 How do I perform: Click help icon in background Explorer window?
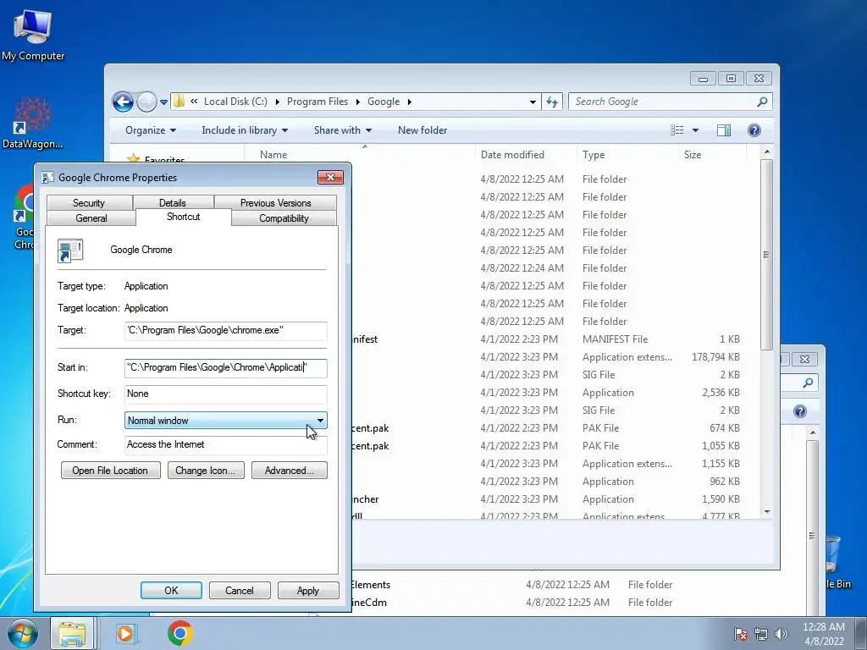coord(799,411)
